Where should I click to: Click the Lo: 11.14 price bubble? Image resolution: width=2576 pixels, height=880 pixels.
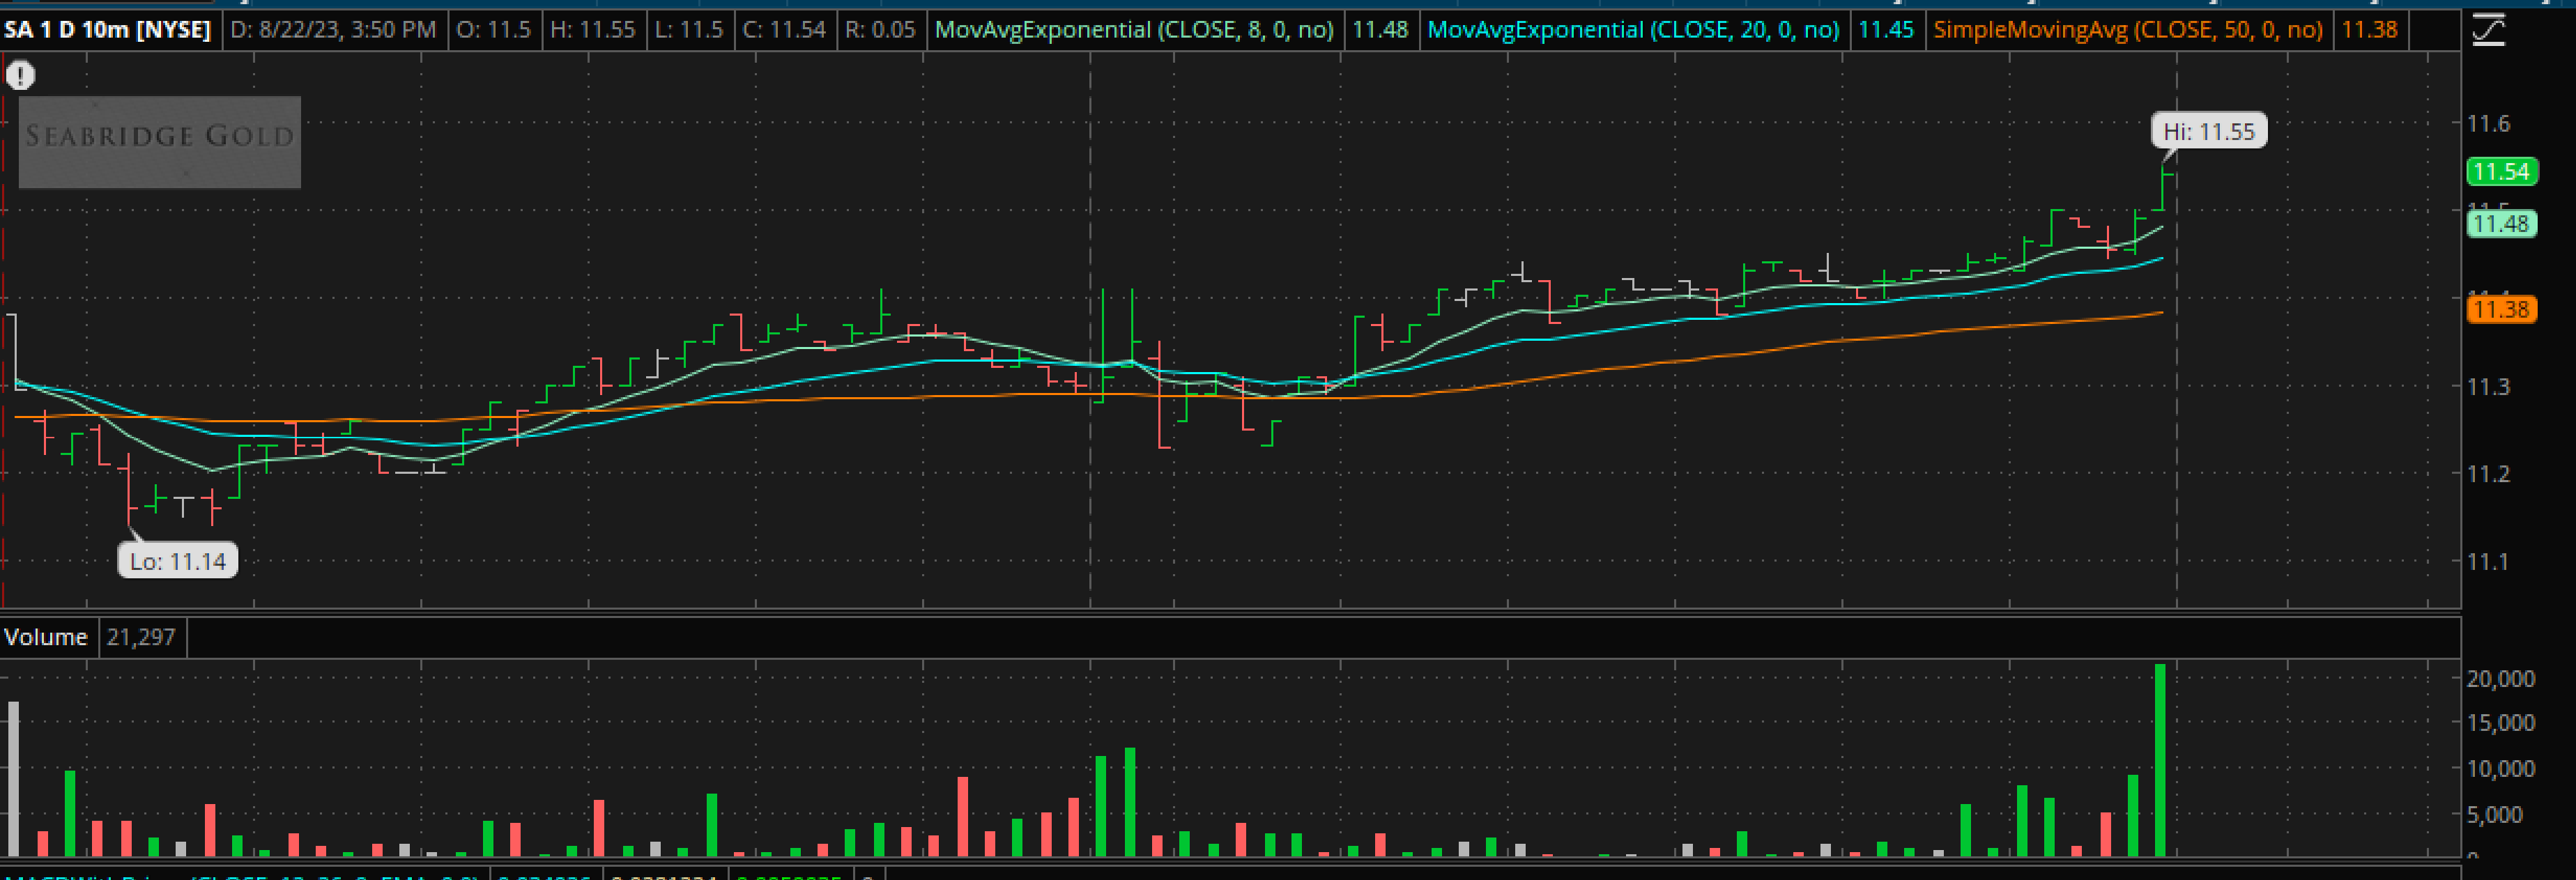click(x=178, y=561)
